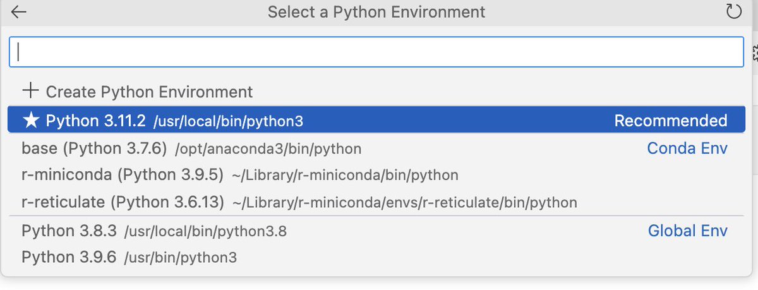
Task: Click the plus icon for Create Python Environment
Action: (30, 91)
